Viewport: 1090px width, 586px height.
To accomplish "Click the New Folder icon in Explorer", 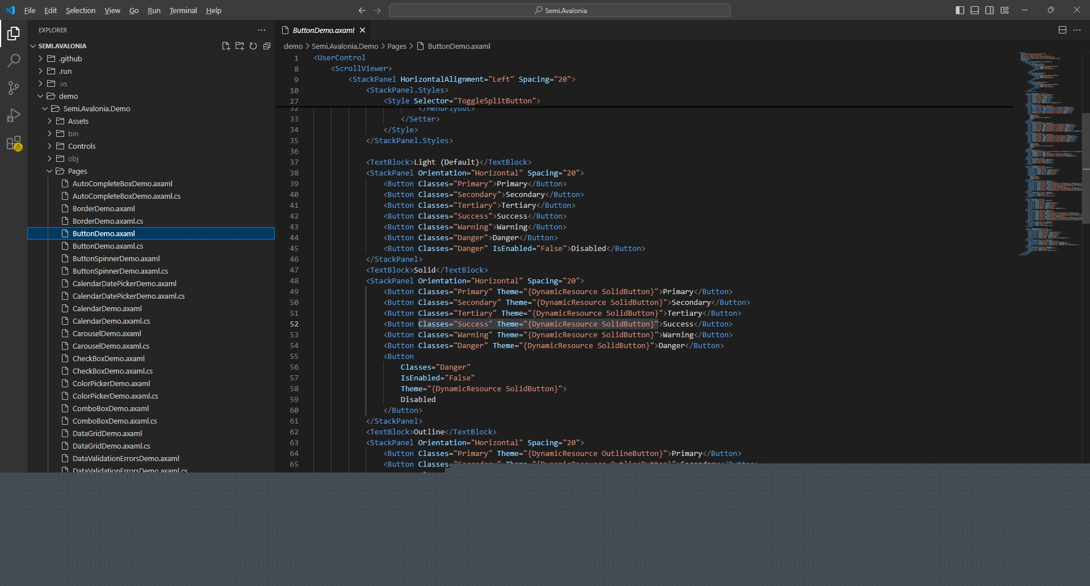I will pos(240,46).
